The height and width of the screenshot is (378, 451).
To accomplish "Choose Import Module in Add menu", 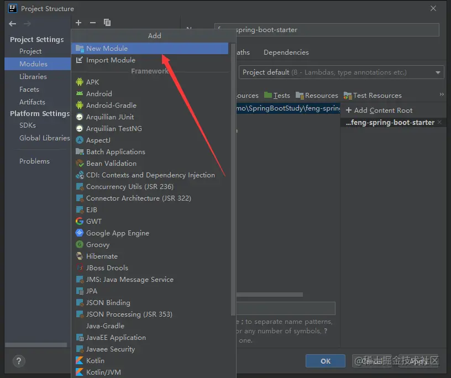I will [150, 60].
